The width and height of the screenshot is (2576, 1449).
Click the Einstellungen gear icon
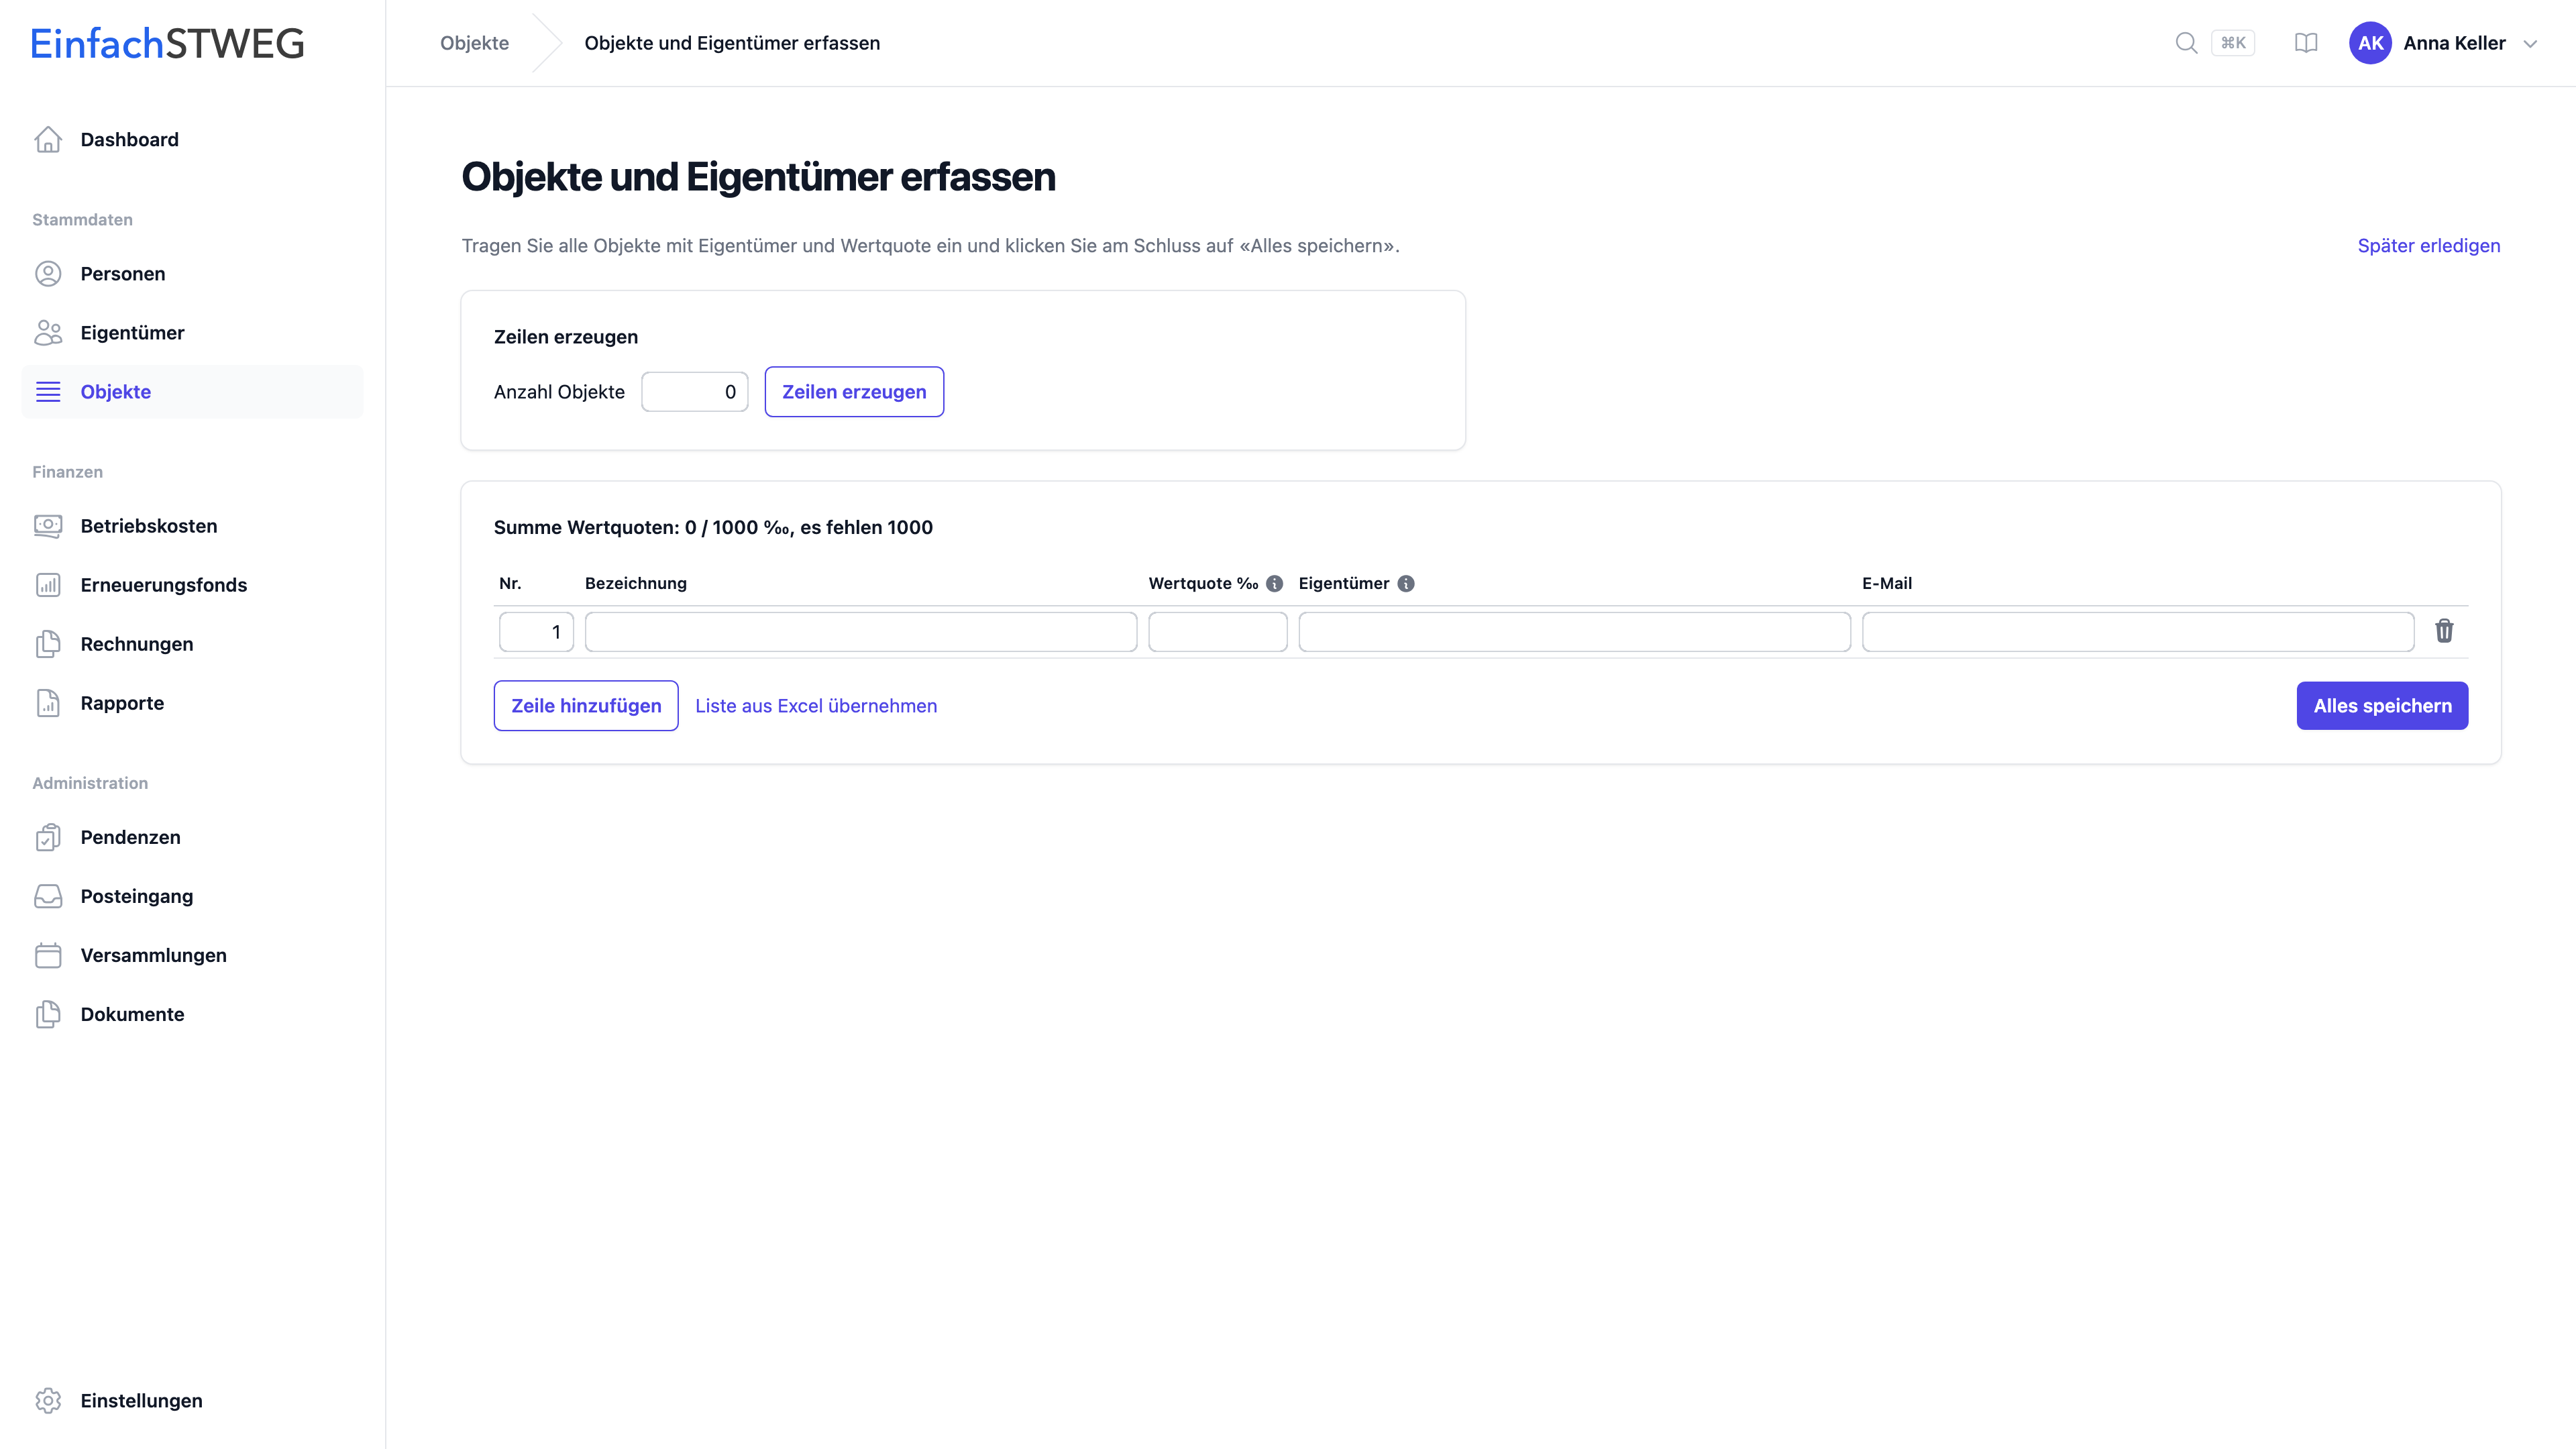point(48,1400)
